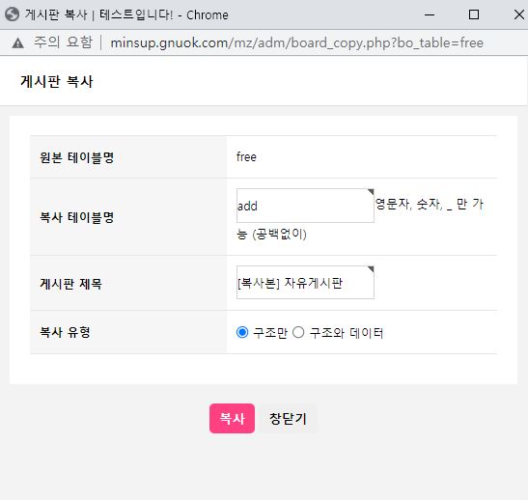Image resolution: width=528 pixels, height=500 pixels.
Task: Close the popup with the X icon
Action: (519, 14)
